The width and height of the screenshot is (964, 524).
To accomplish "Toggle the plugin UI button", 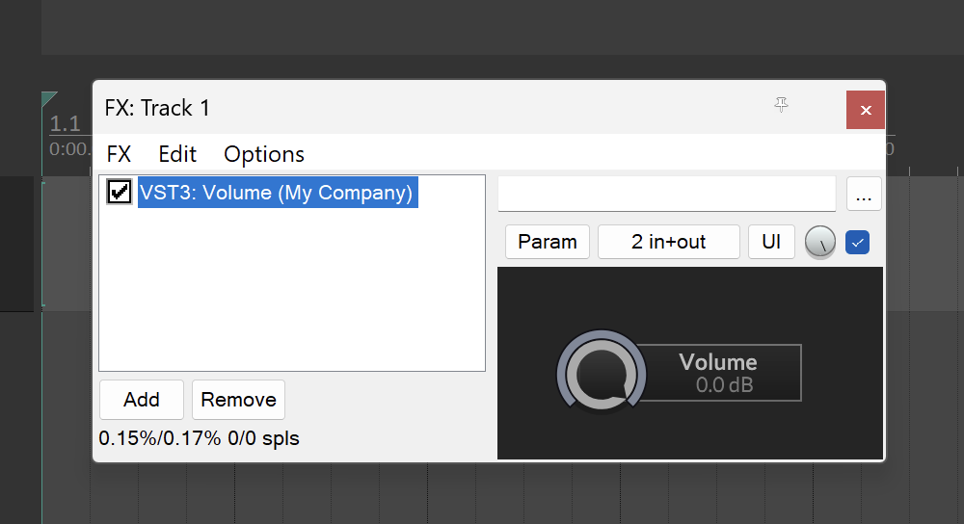I will coord(771,242).
